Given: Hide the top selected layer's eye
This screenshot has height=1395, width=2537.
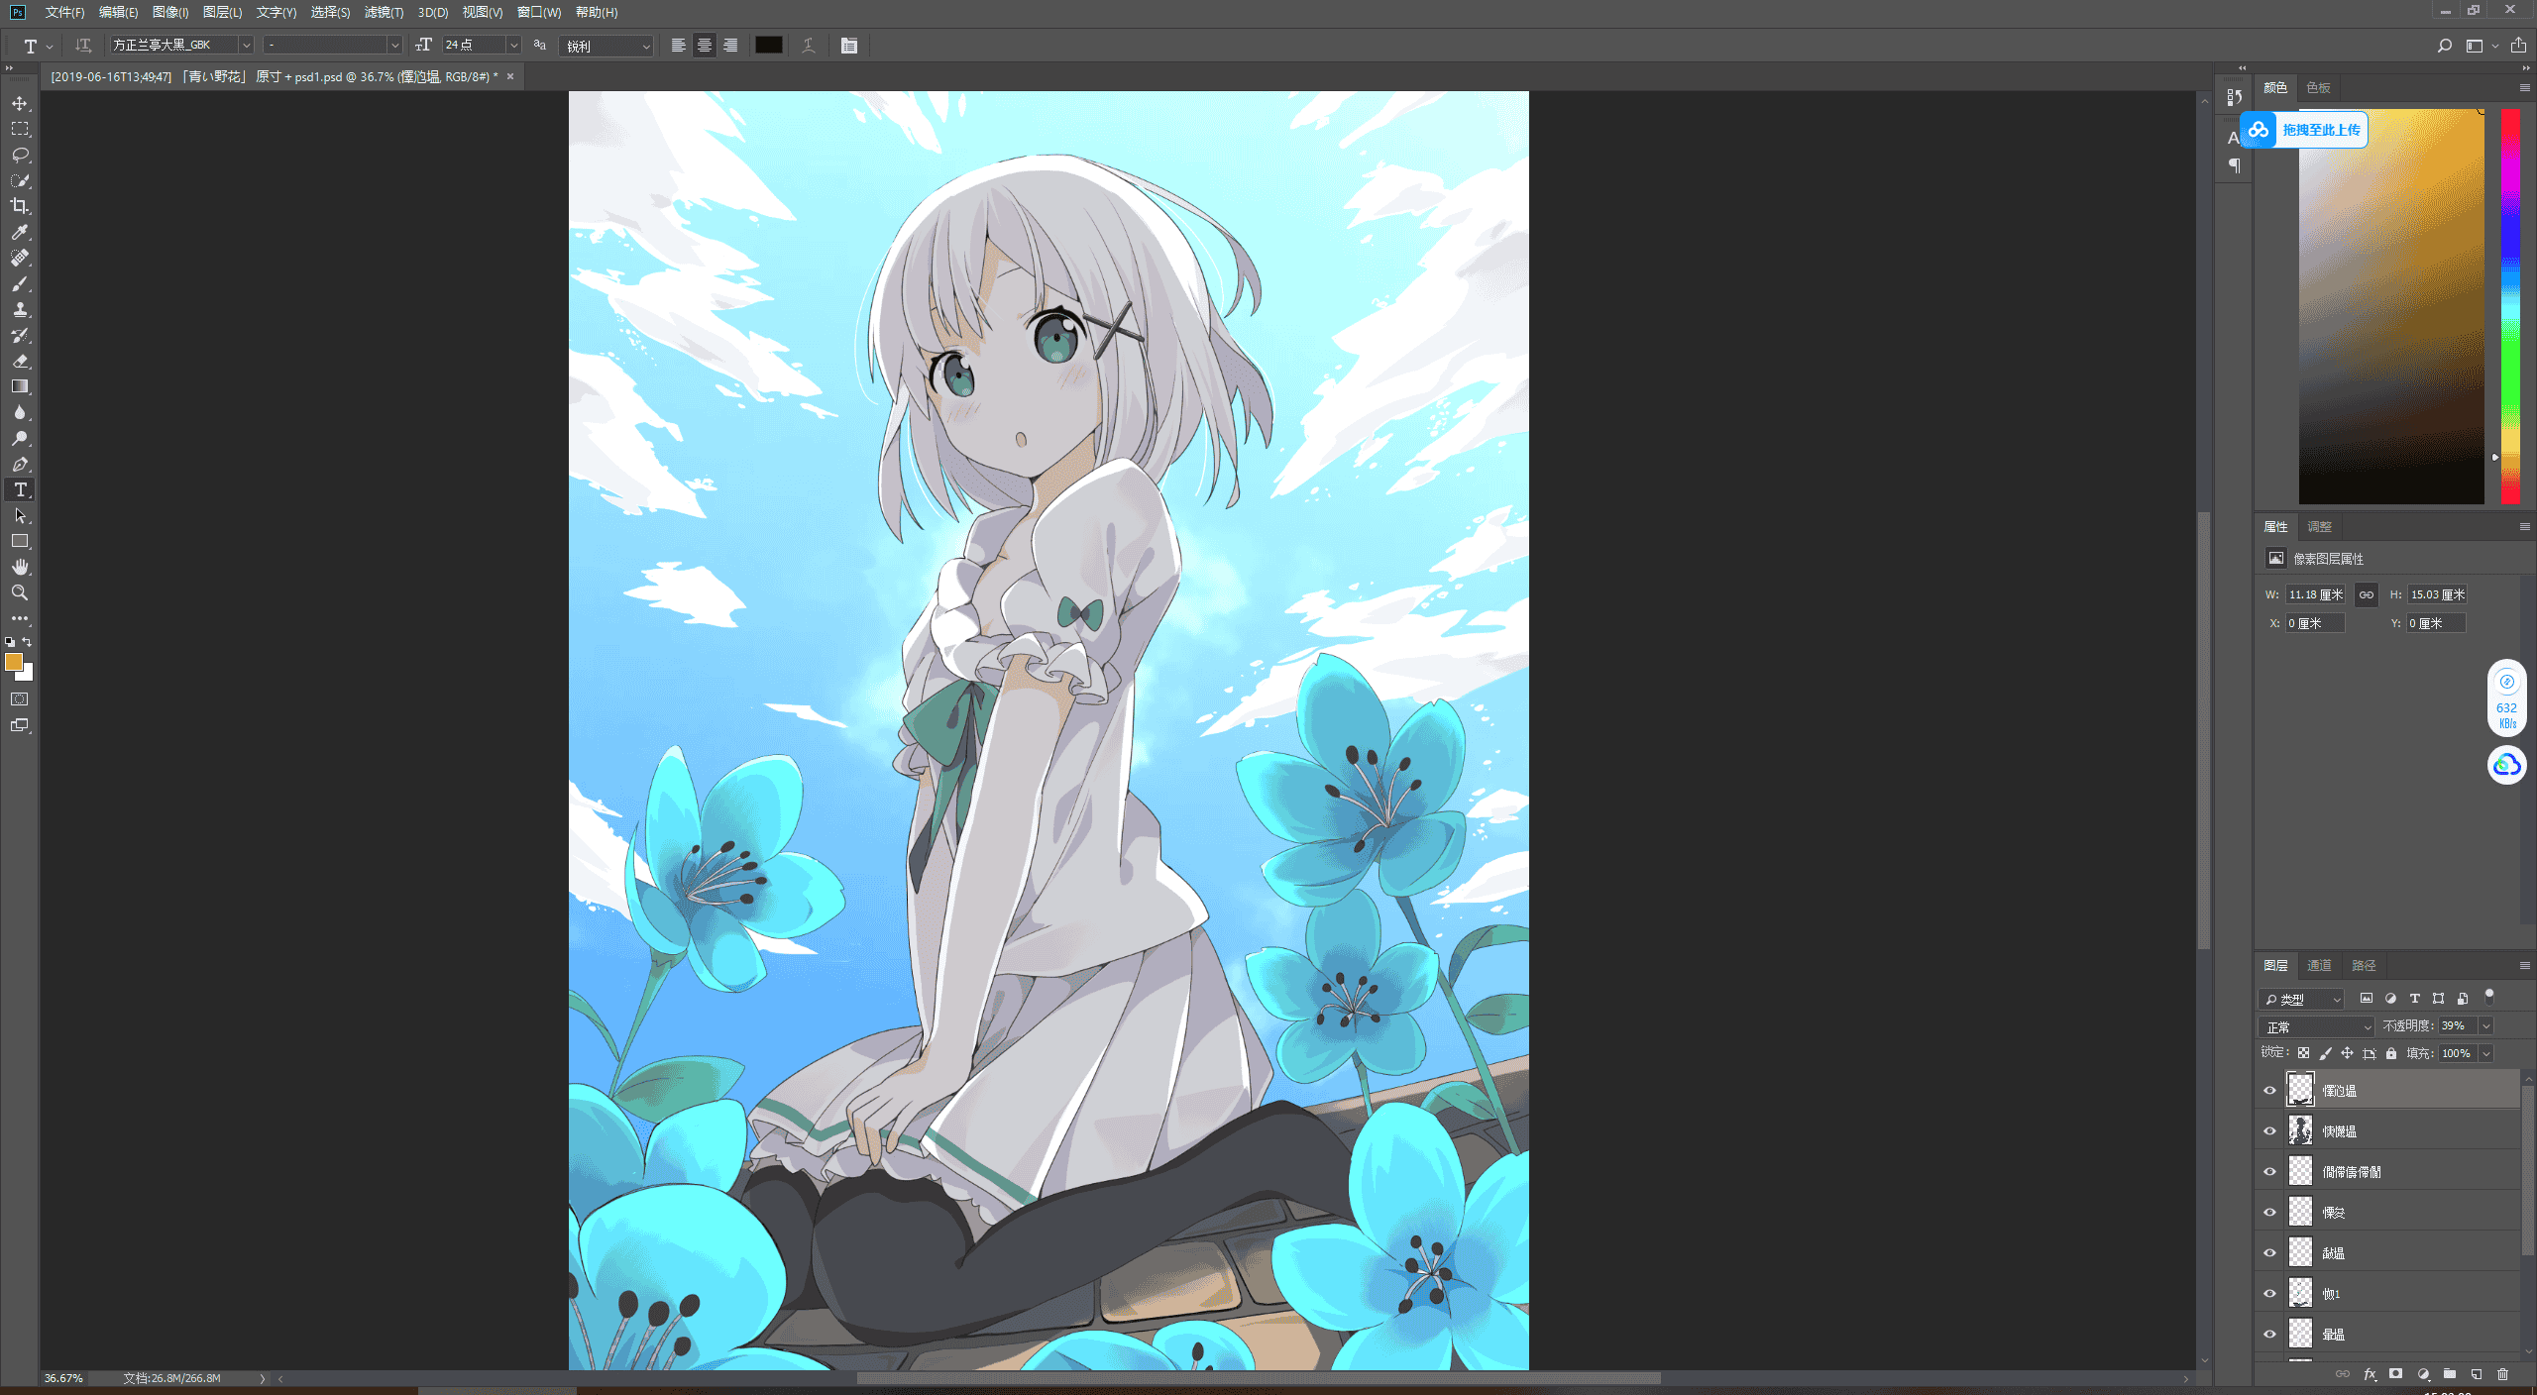Looking at the screenshot, I should click(x=2269, y=1090).
